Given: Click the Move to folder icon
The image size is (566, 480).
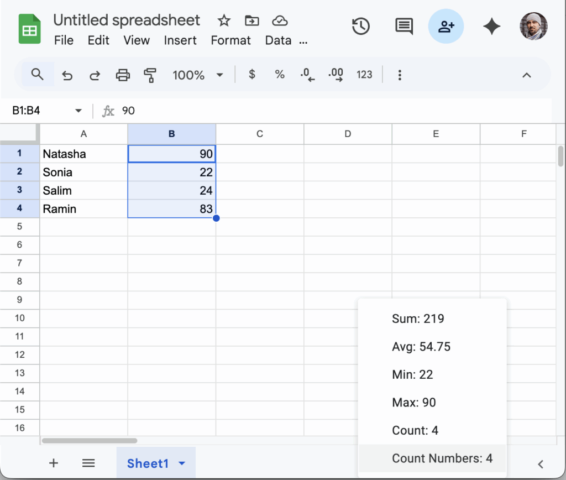Looking at the screenshot, I should 252,21.
